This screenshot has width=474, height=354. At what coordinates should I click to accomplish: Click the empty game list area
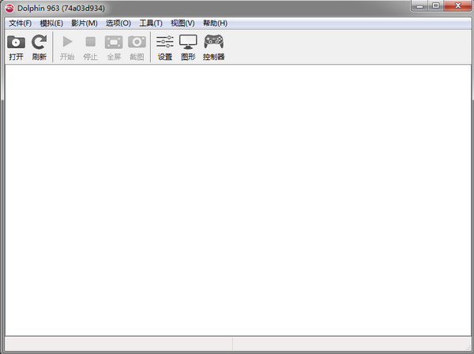coord(237,197)
